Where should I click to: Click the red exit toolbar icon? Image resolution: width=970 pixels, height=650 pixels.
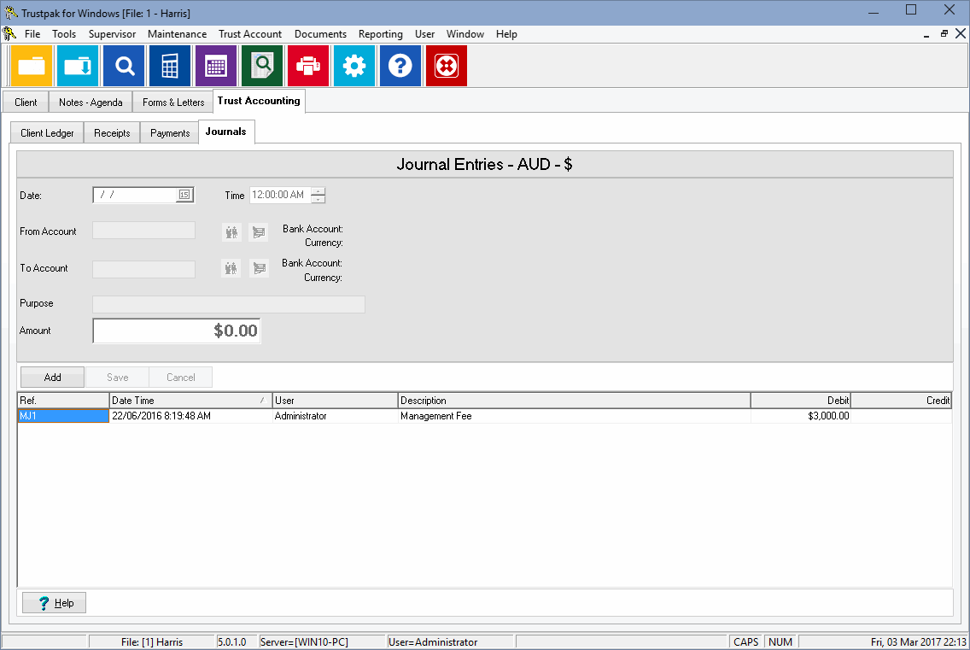[x=446, y=66]
